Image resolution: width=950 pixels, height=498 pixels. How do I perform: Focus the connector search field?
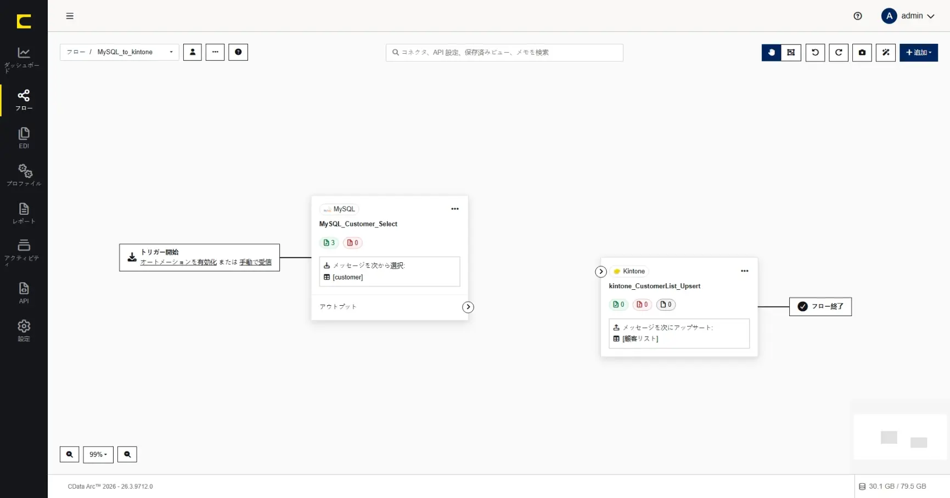click(504, 53)
